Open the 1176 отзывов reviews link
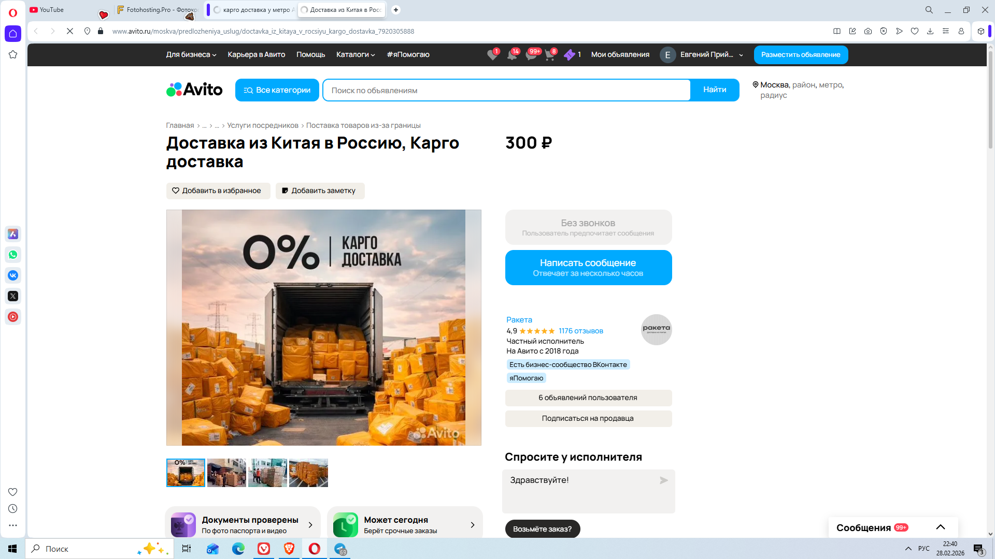The width and height of the screenshot is (995, 559). [x=580, y=331]
